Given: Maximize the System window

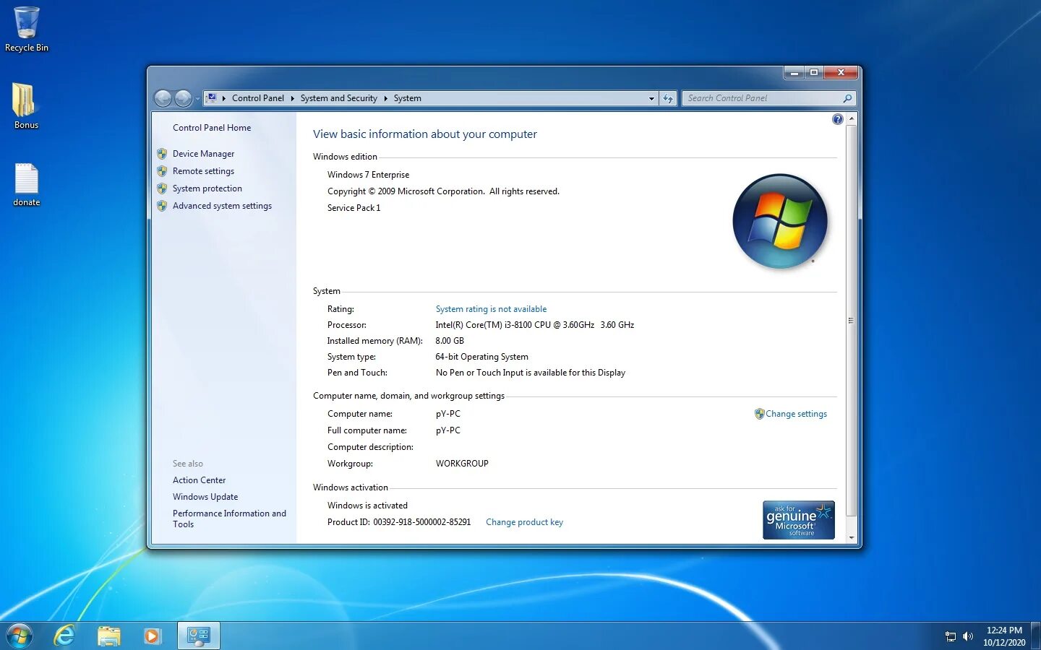Looking at the screenshot, I should pos(813,73).
